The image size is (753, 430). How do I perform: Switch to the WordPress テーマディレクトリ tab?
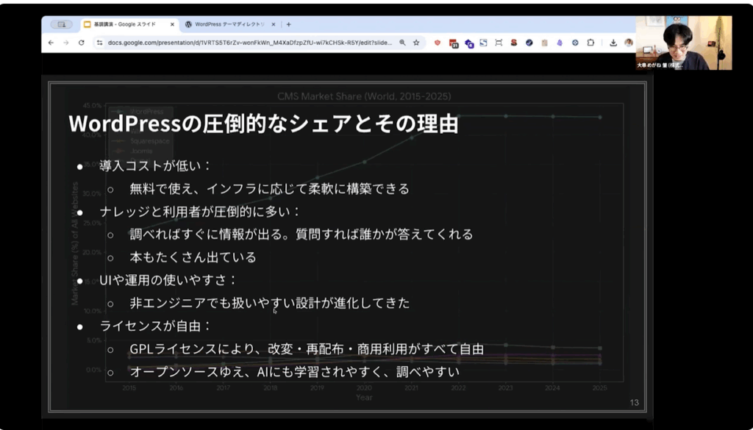click(230, 24)
